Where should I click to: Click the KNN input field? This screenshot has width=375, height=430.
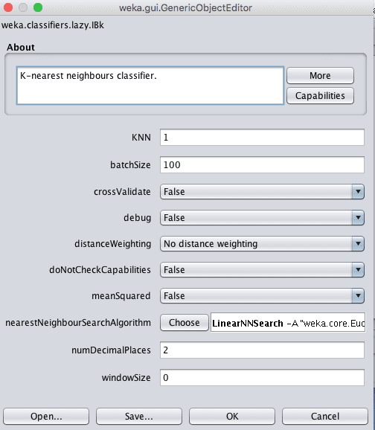click(x=262, y=137)
